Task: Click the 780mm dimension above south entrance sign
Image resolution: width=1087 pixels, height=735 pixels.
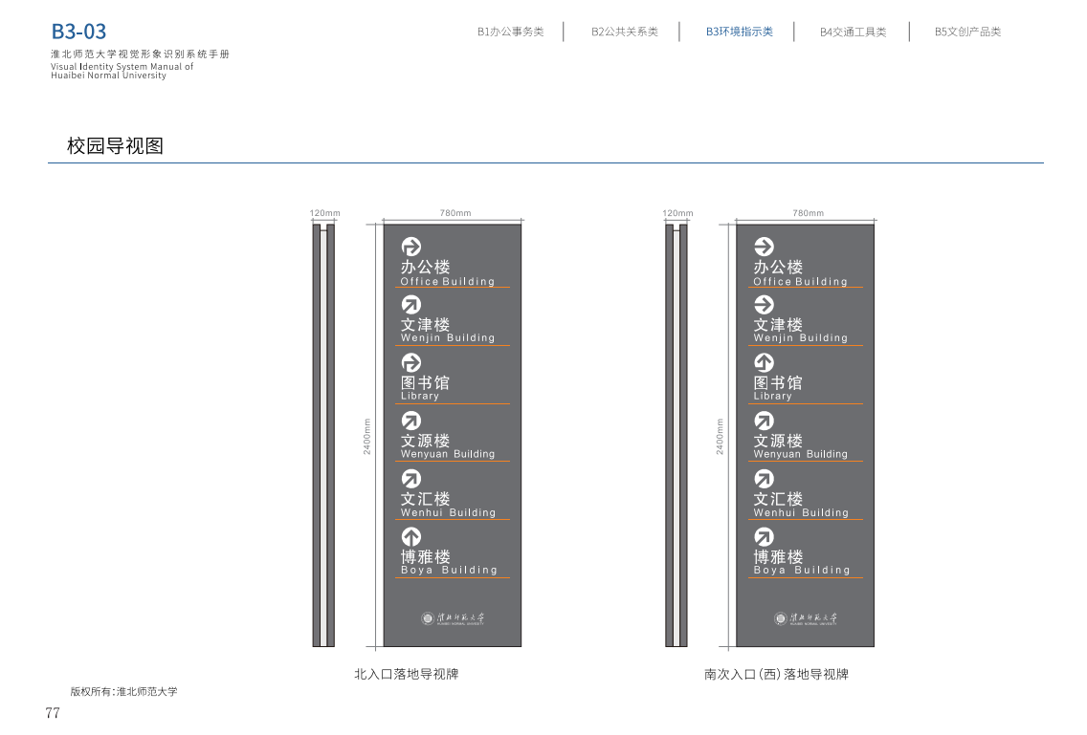Action: tap(809, 213)
